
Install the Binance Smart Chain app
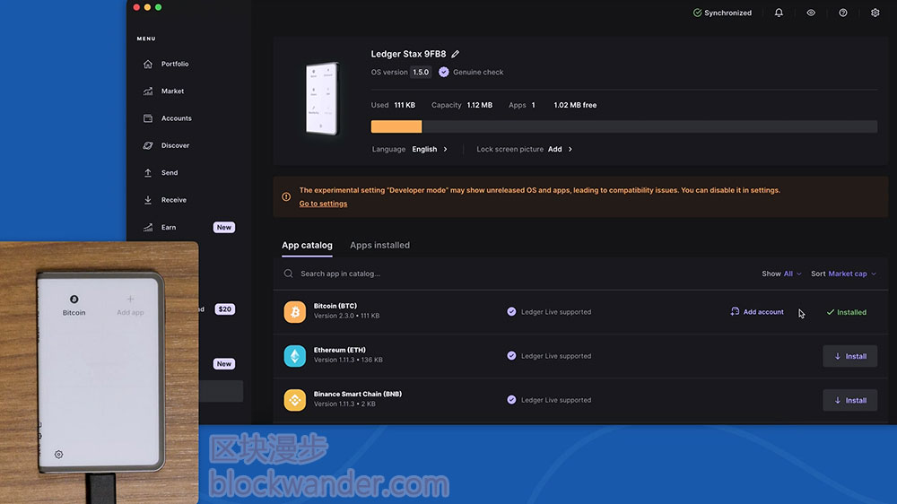850,401
